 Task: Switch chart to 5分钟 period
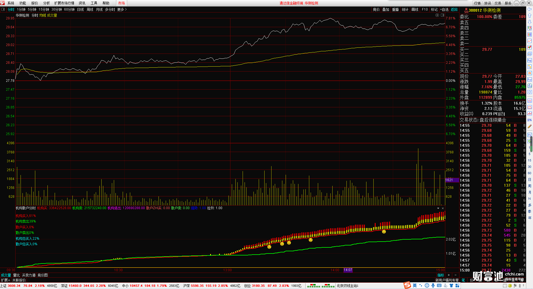pos(32,9)
